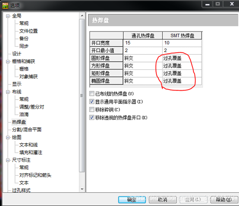
Task: Open 圆形焊盘 SMT 过孔覆盖 cell
Action: click(x=182, y=58)
